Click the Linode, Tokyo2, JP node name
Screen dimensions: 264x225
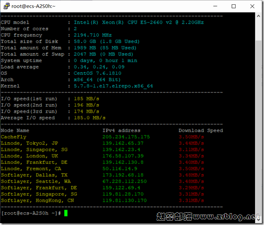29,143
